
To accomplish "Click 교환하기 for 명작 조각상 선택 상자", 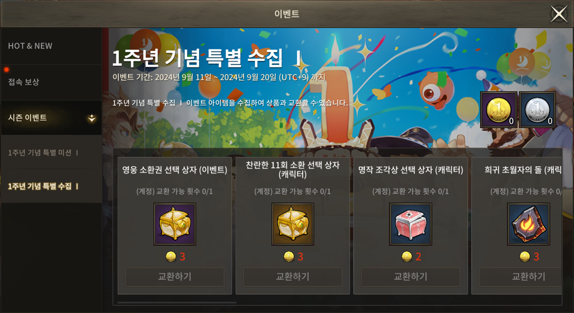I will (410, 277).
